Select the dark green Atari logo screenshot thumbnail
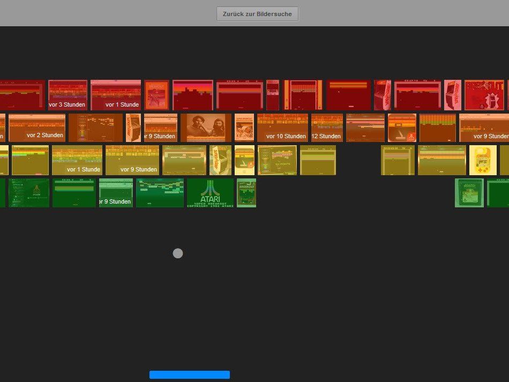The height and width of the screenshot is (382, 509). click(x=29, y=193)
